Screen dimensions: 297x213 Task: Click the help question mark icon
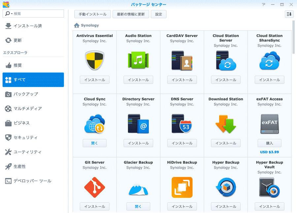263,5
